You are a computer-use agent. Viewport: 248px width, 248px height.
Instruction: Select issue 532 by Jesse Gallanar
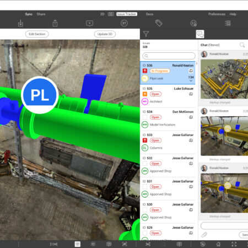click(x=168, y=165)
